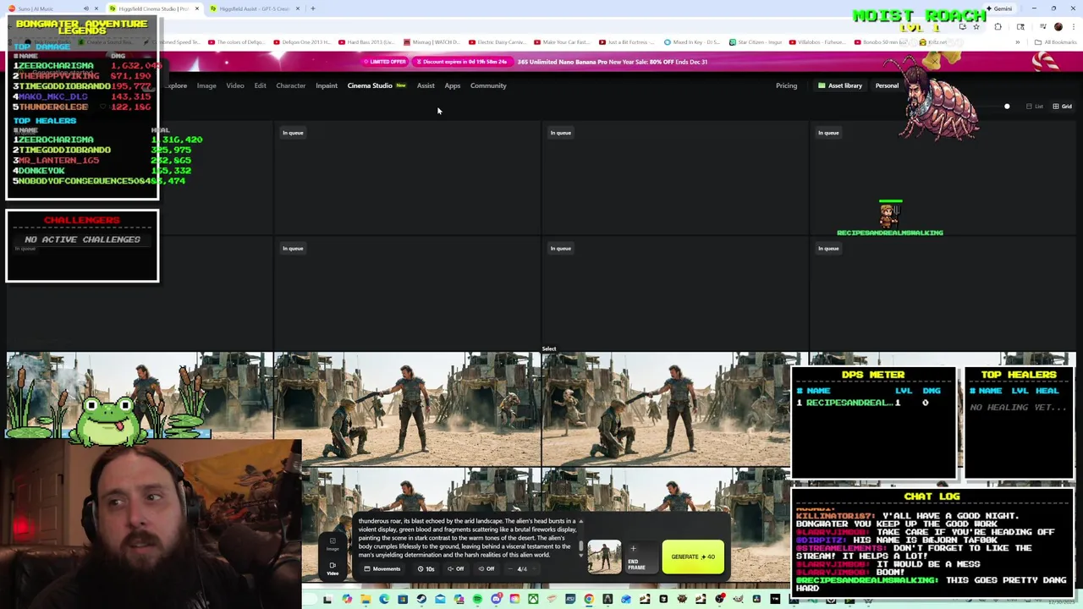Click the prompt text scroll-down arrow
Image resolution: width=1083 pixels, height=609 pixels.
click(x=581, y=556)
